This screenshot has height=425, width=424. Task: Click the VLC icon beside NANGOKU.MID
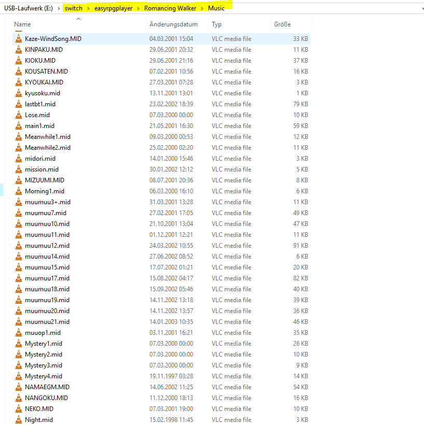tap(19, 398)
